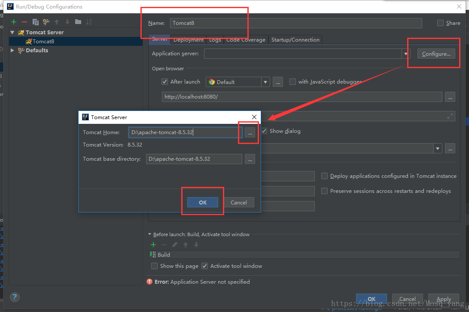The image size is (469, 312).
Task: Close the Tomcat Server dialog
Action: pos(254,117)
